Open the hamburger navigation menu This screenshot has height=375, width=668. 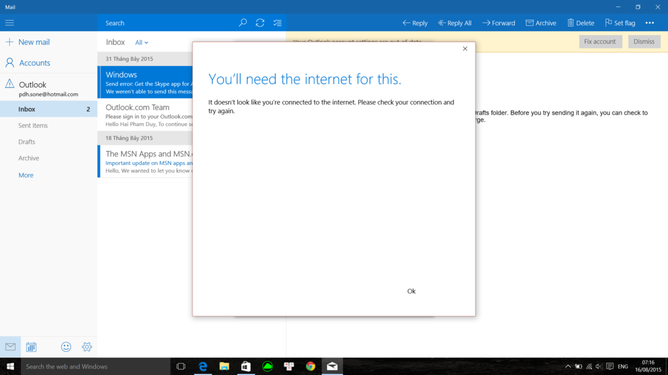(9, 23)
